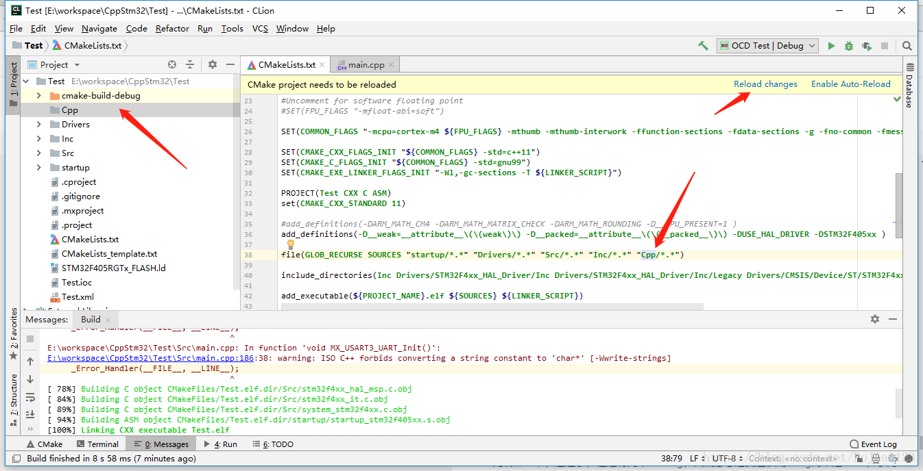Open the Terminal tool window
Viewport: 923px width, 471px height.
(x=97, y=444)
